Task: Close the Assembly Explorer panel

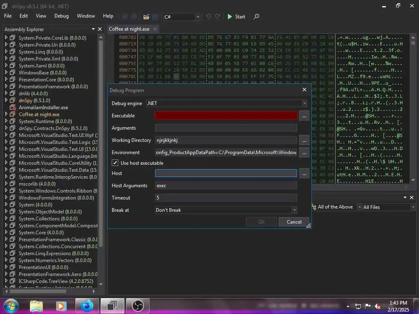Action: [100, 29]
